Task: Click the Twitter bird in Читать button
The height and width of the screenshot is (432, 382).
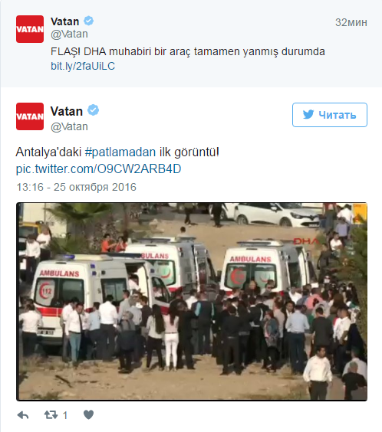Action: click(308, 115)
